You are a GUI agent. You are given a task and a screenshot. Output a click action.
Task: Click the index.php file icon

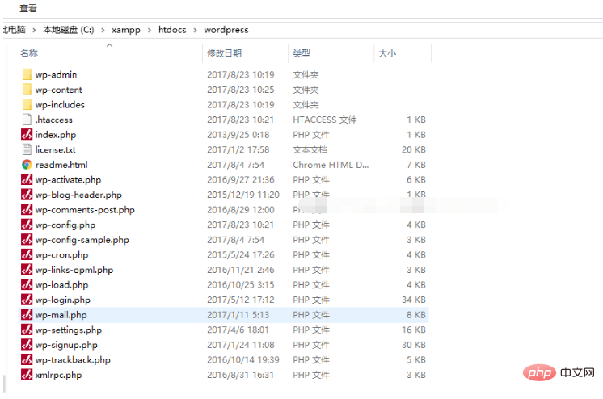27,135
